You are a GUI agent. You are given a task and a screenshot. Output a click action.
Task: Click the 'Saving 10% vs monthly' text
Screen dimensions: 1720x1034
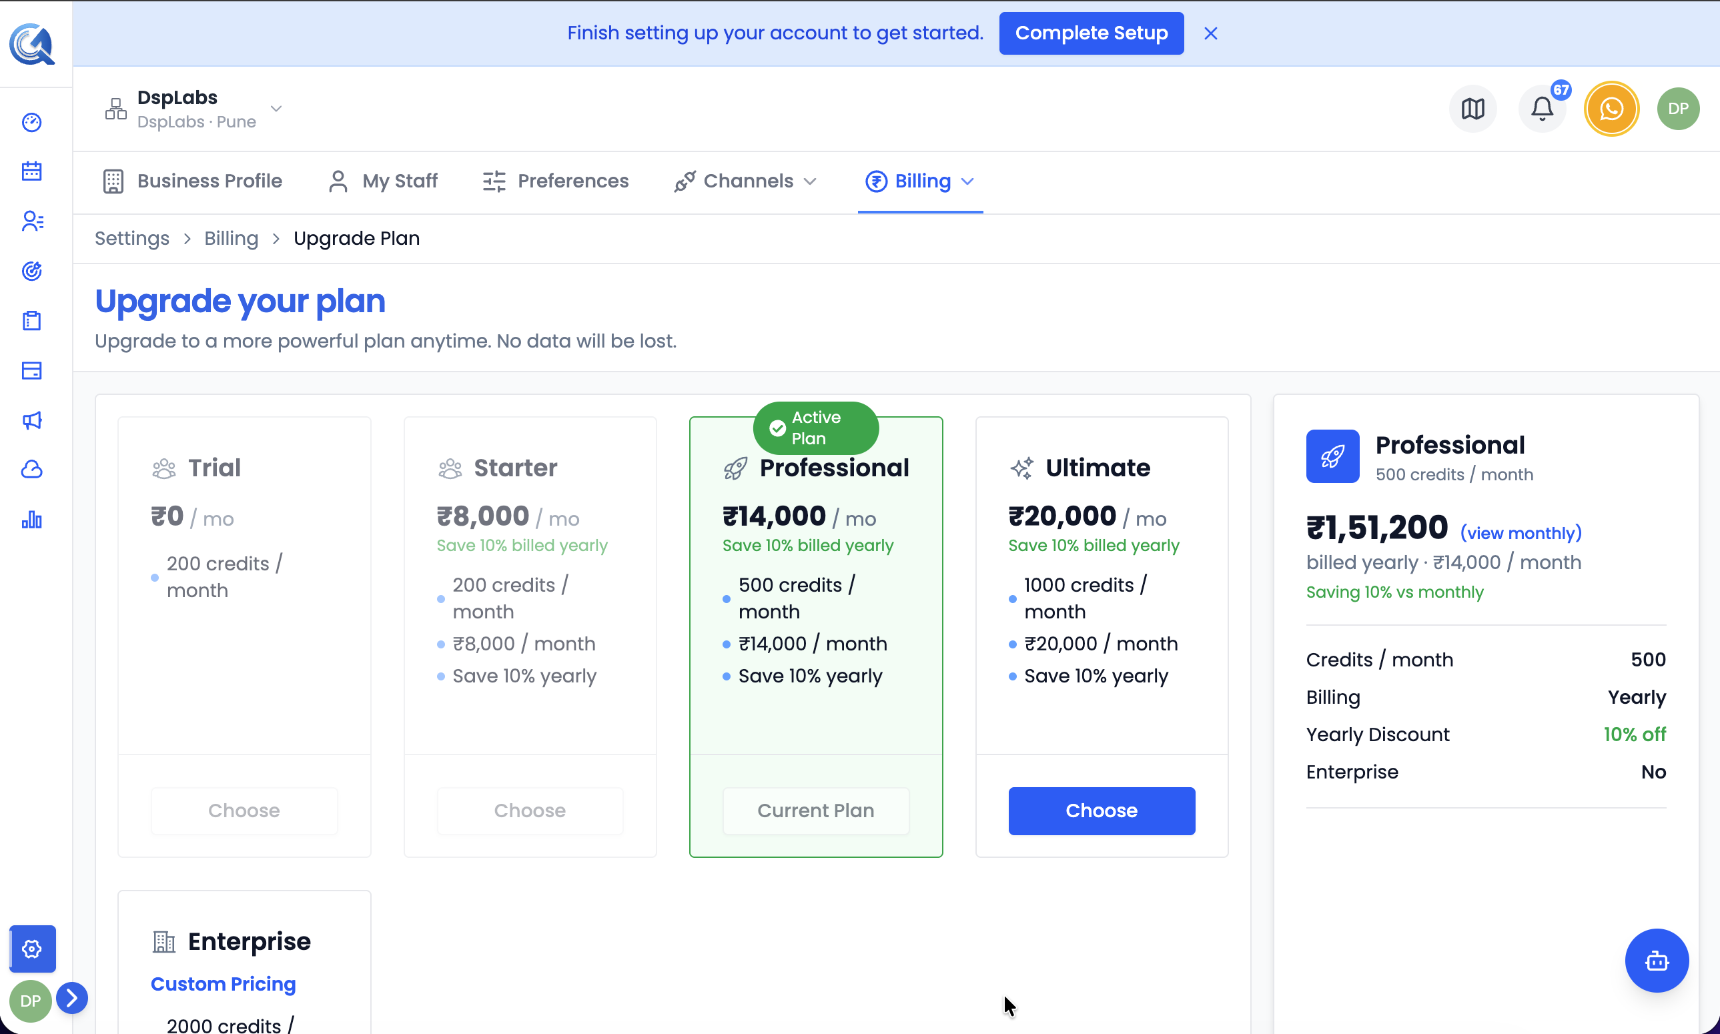point(1394,592)
